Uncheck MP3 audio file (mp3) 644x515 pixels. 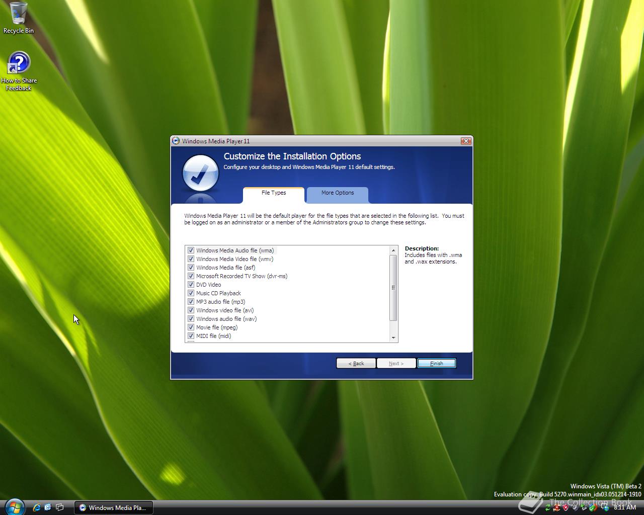pyautogui.click(x=191, y=301)
